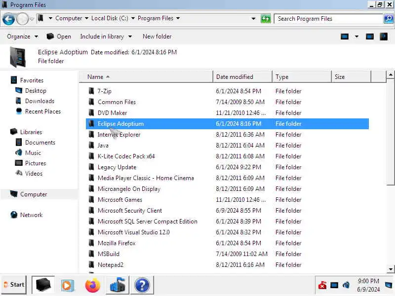Viewport: 395px width, 296px height.
Task: Select the Mozilla Firefox folder icon
Action: pyautogui.click(x=91, y=243)
